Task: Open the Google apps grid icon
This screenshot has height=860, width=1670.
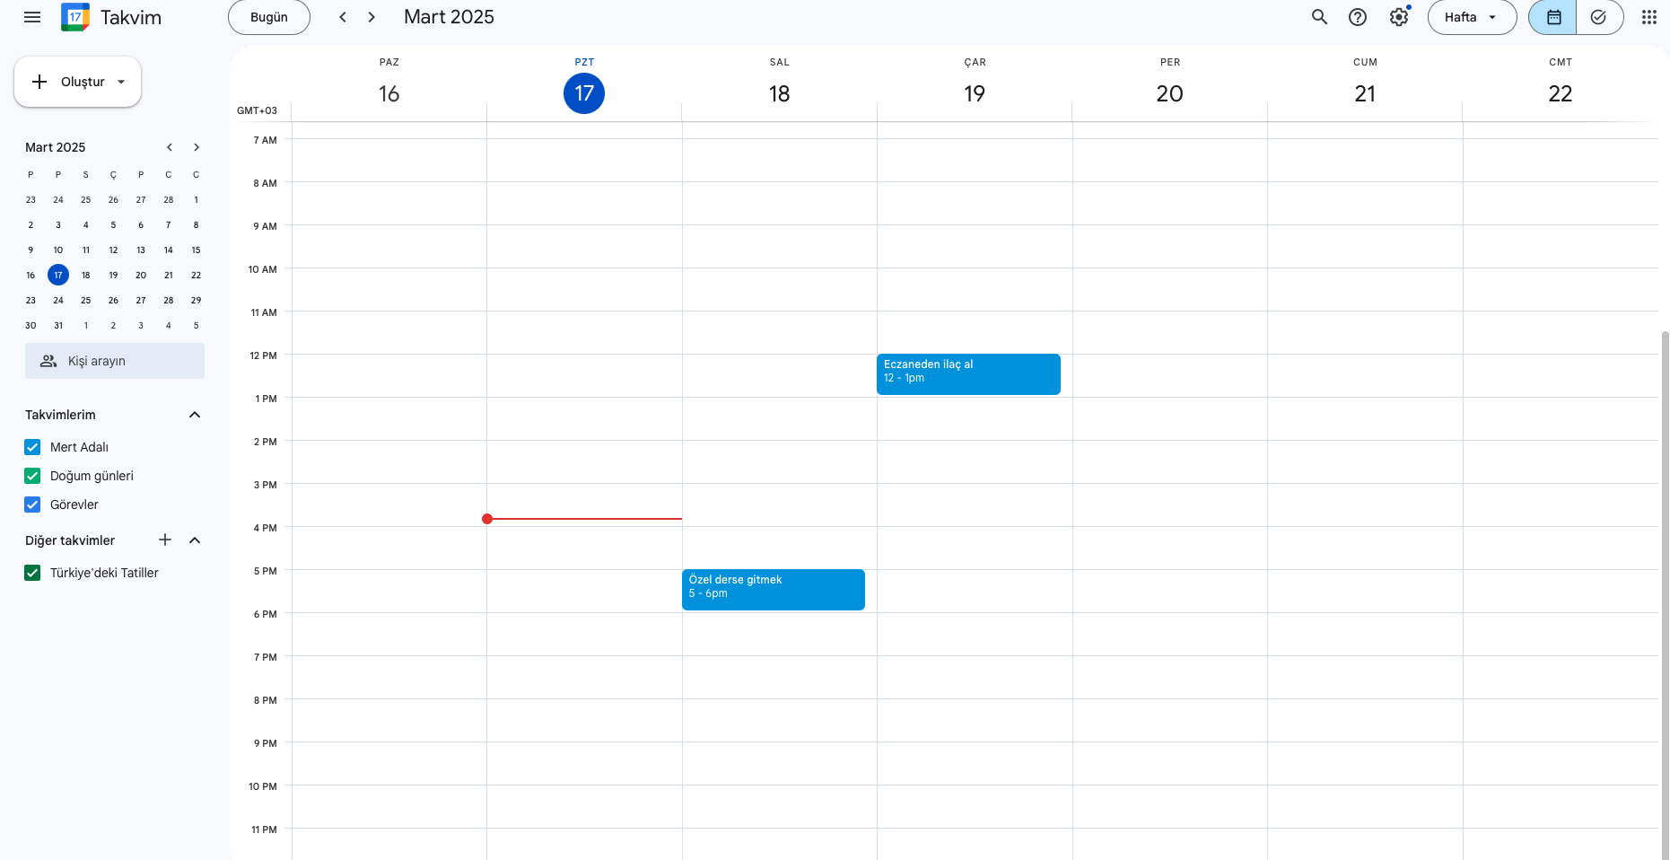Action: [1648, 17]
